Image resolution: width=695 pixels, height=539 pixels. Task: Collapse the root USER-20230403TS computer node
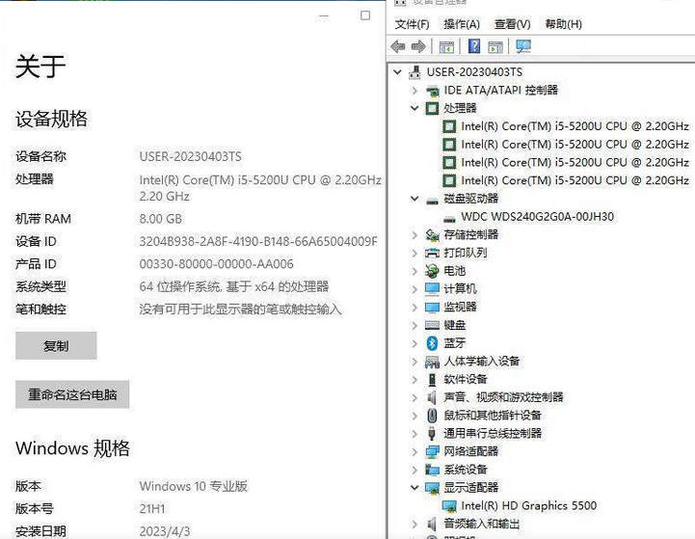point(398,72)
